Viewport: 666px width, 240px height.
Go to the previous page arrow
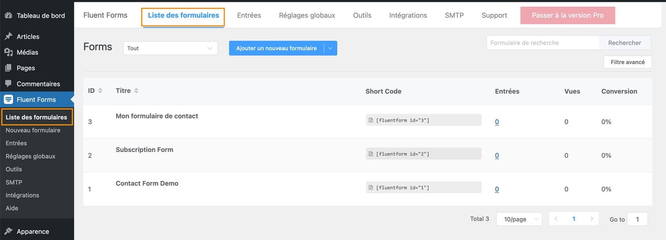[556, 219]
